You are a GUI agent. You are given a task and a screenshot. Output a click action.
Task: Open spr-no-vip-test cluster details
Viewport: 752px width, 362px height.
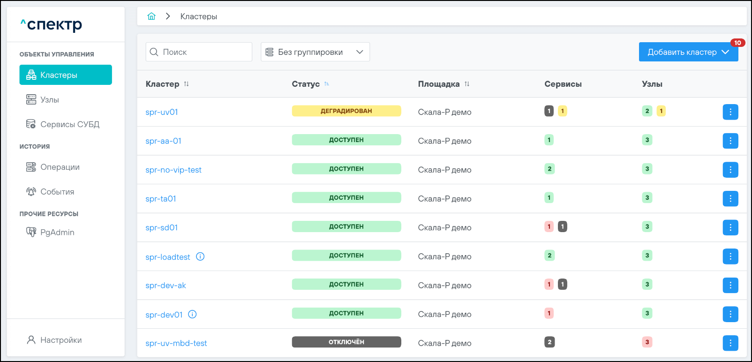coord(173,170)
